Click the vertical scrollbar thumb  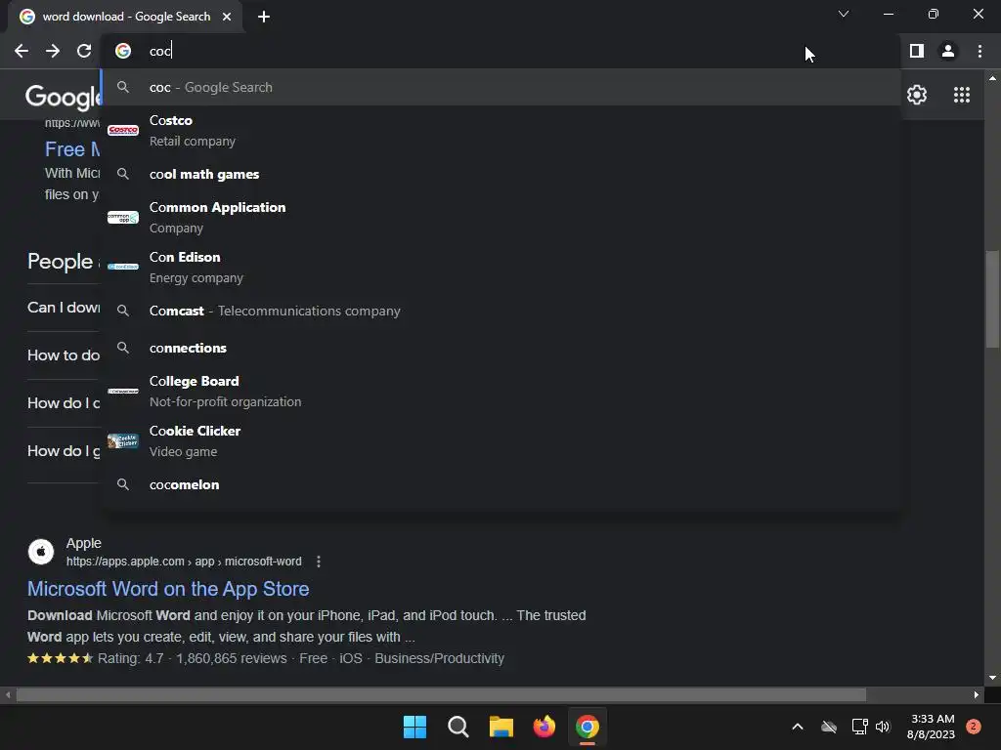pyautogui.click(x=991, y=299)
